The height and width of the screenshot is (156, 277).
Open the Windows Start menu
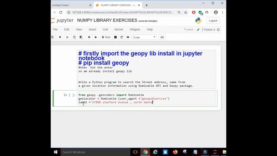(55, 152)
